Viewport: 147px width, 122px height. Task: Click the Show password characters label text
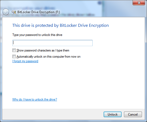click(x=43, y=50)
